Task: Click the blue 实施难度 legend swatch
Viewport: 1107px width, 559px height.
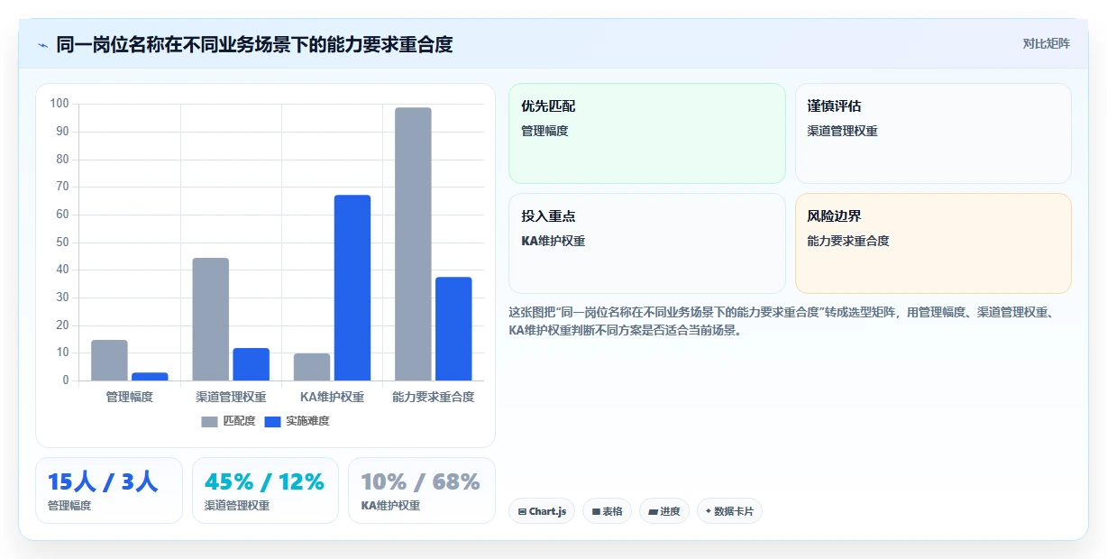Action: [x=272, y=421]
